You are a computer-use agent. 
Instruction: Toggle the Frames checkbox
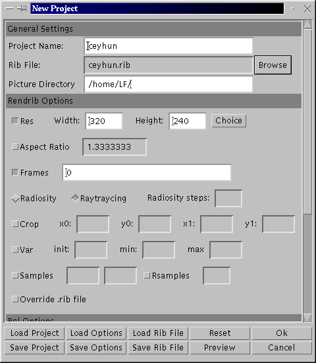(15, 172)
